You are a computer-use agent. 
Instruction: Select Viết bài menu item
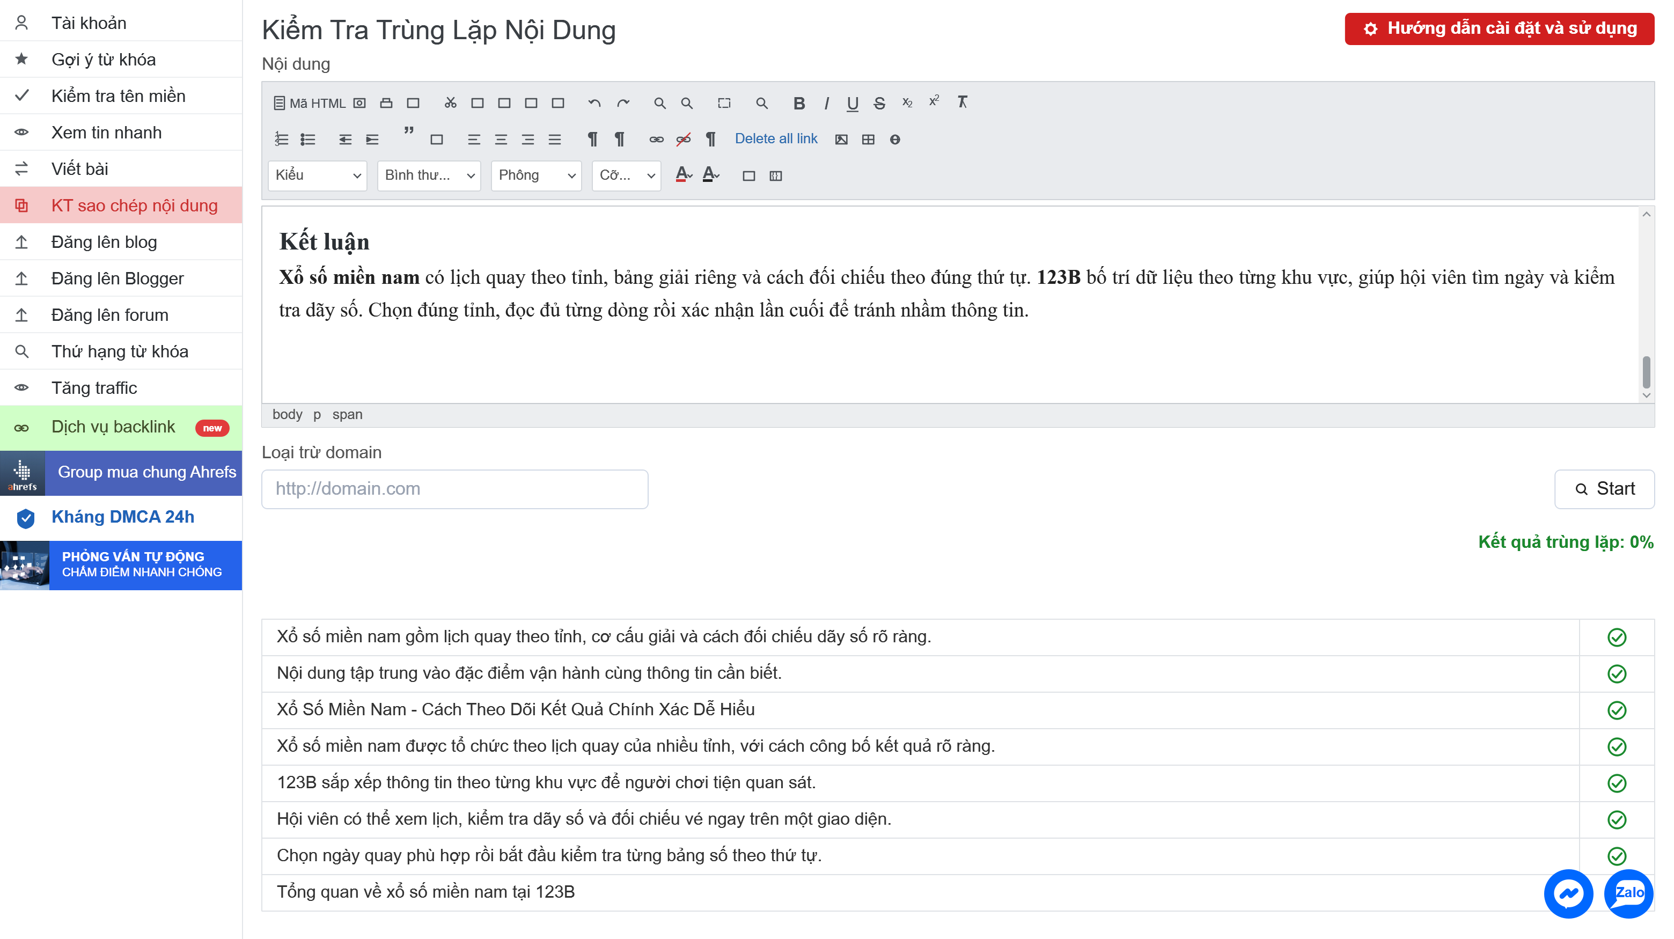pyautogui.click(x=121, y=168)
